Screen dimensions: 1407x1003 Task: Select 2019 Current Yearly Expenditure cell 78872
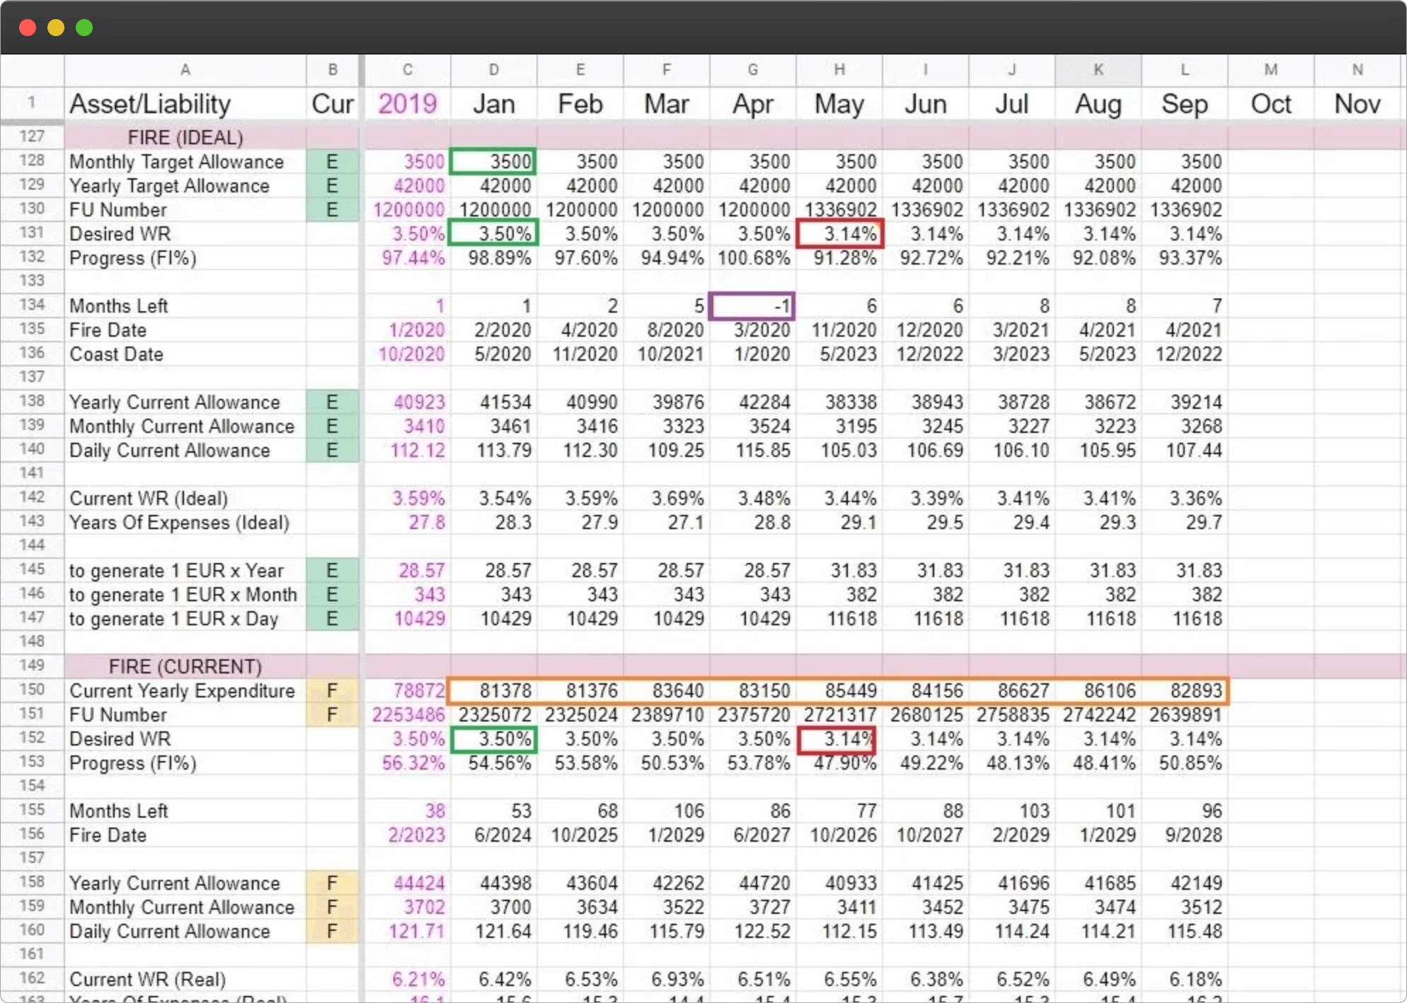click(408, 690)
